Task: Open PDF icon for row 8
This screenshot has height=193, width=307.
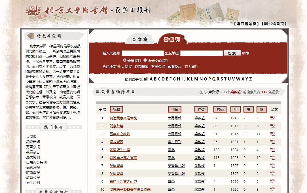Action: [x=272, y=173]
